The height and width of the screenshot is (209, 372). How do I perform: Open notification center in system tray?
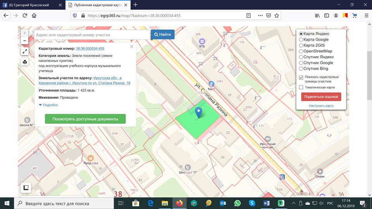363,203
